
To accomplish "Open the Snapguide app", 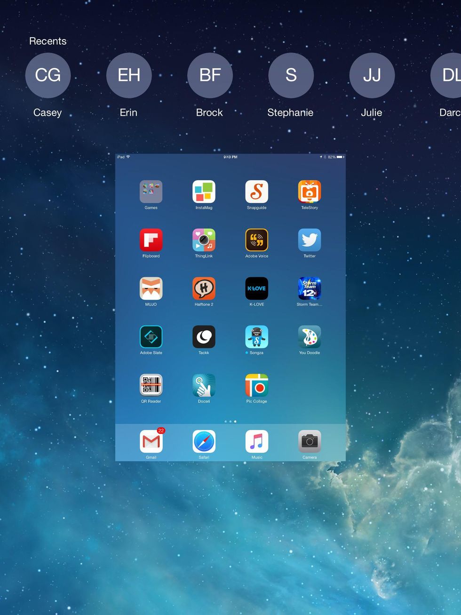I will point(256,192).
